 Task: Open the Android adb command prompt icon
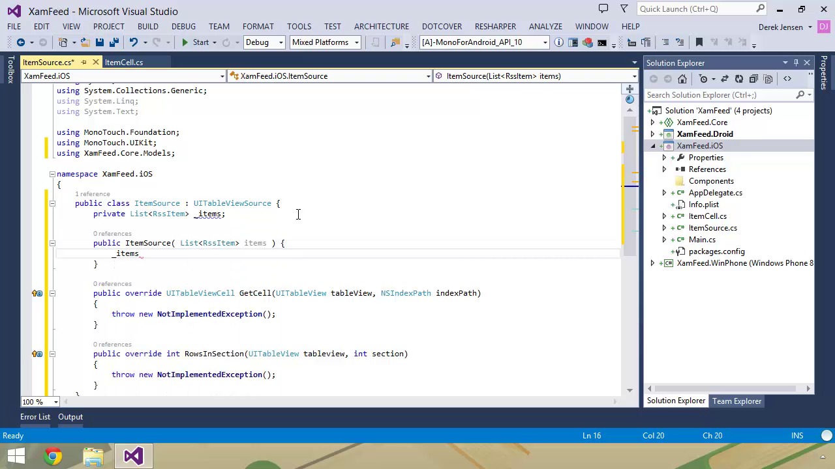[x=602, y=42]
